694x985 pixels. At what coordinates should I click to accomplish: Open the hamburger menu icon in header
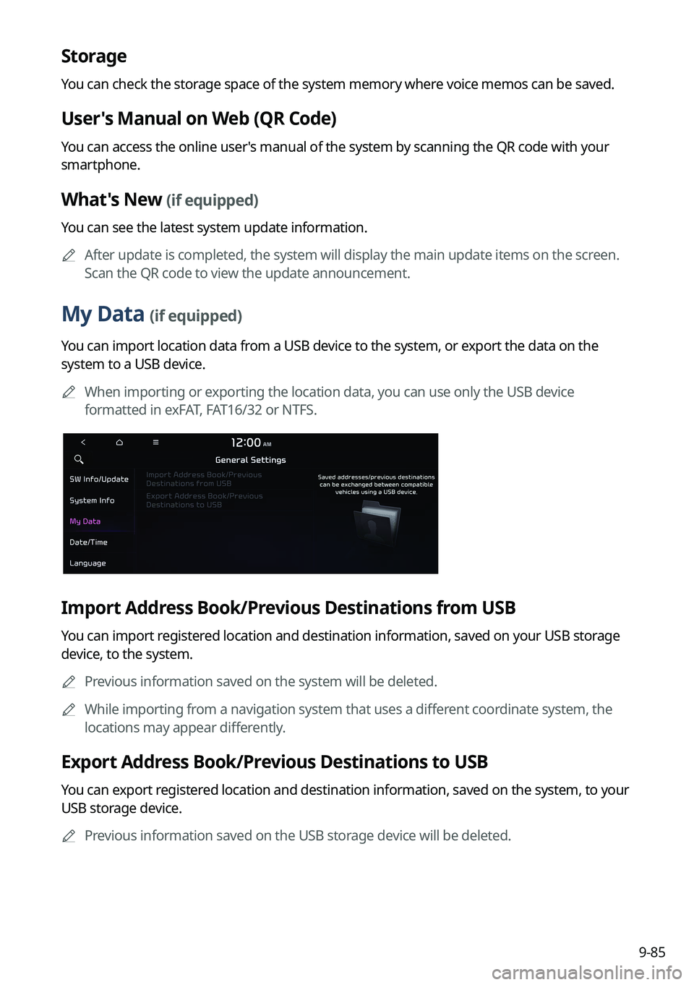155,442
